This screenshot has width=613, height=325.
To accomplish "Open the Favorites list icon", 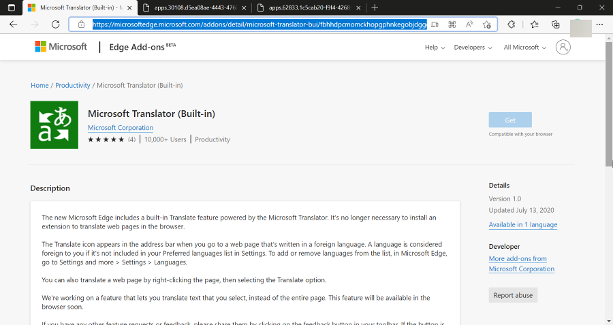I will pyautogui.click(x=535, y=24).
